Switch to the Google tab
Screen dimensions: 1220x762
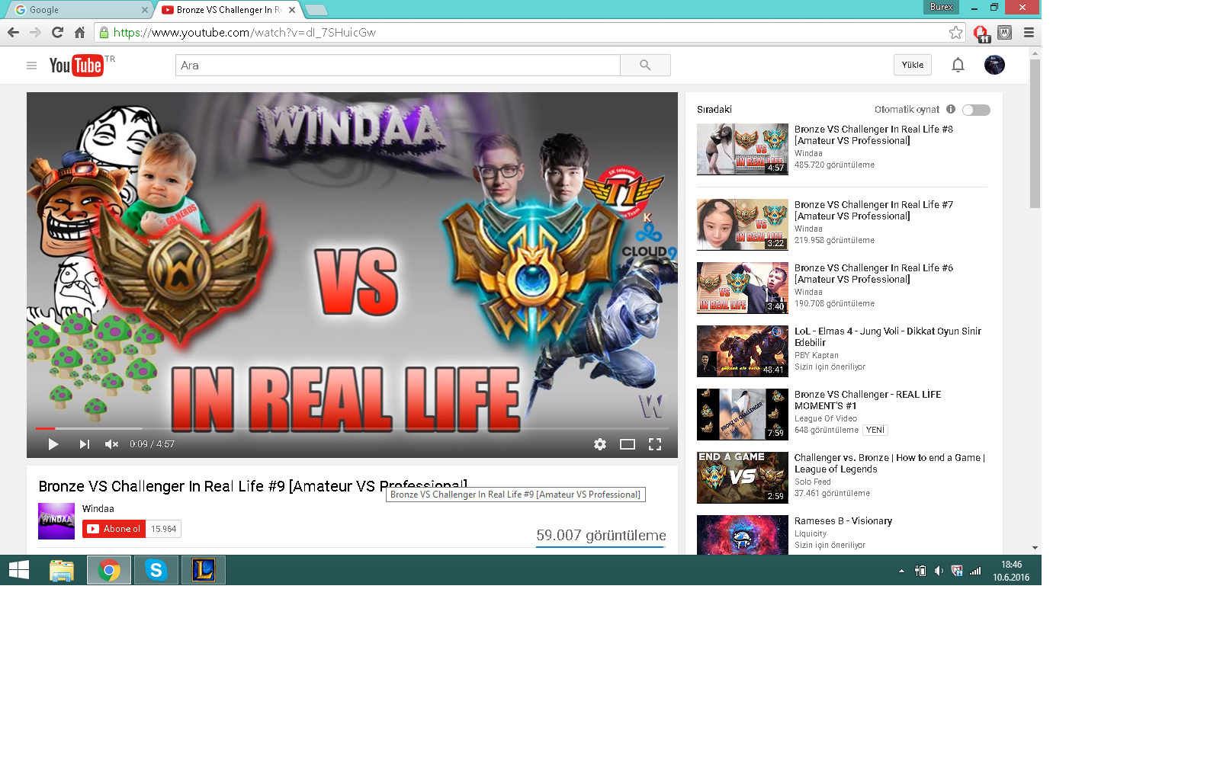coord(76,10)
